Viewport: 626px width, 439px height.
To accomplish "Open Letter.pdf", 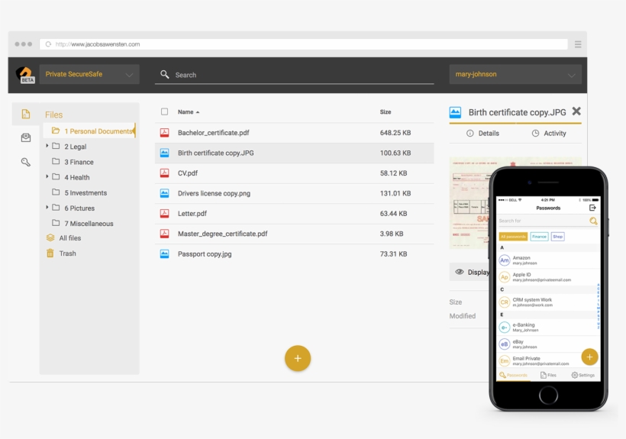I will (192, 214).
